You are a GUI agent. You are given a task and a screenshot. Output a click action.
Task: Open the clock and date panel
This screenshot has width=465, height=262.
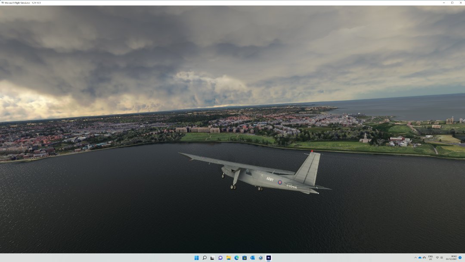coord(451,258)
